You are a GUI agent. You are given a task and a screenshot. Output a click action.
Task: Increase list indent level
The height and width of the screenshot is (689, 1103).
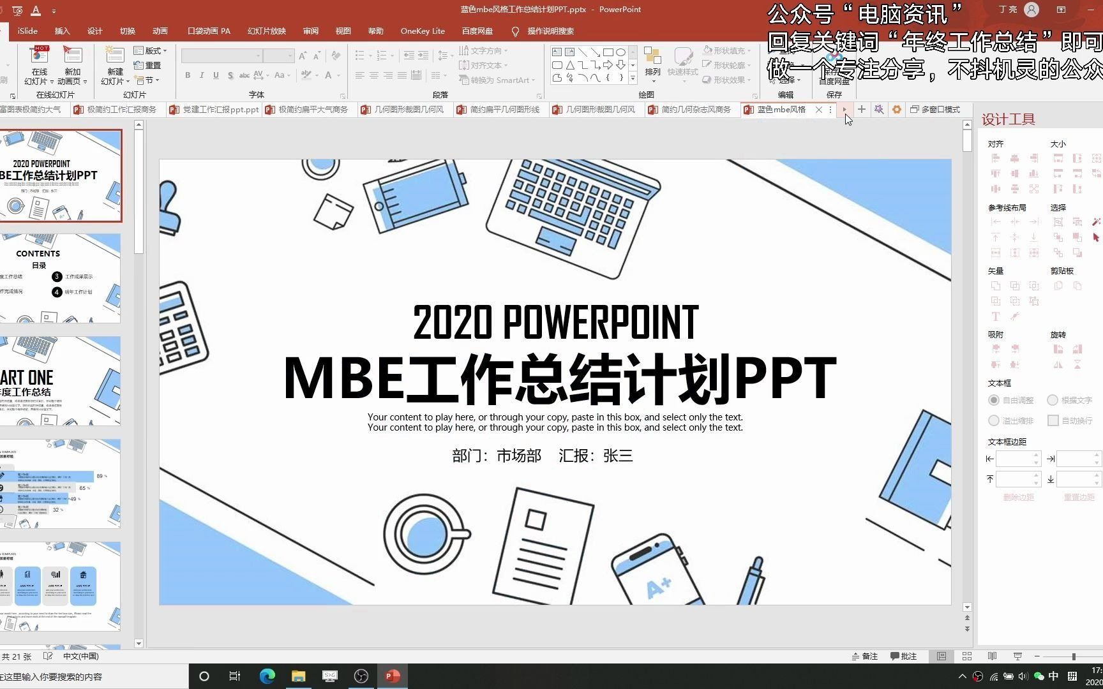pos(423,56)
